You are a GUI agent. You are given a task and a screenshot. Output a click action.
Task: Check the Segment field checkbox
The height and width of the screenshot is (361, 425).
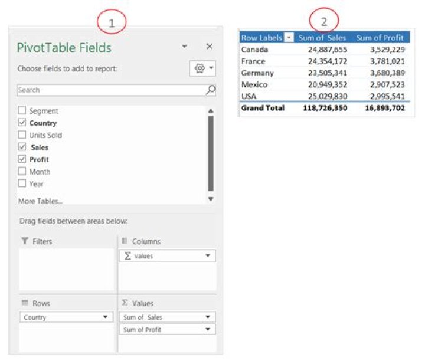pyautogui.click(x=22, y=110)
